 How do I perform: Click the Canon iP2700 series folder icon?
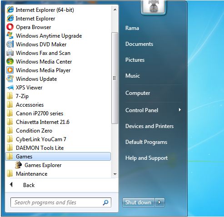tap(10, 113)
